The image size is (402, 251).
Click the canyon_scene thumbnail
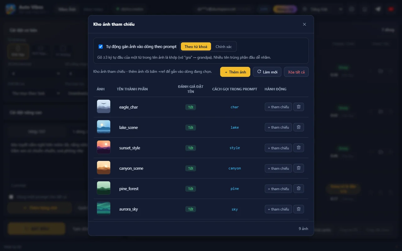[x=104, y=168]
